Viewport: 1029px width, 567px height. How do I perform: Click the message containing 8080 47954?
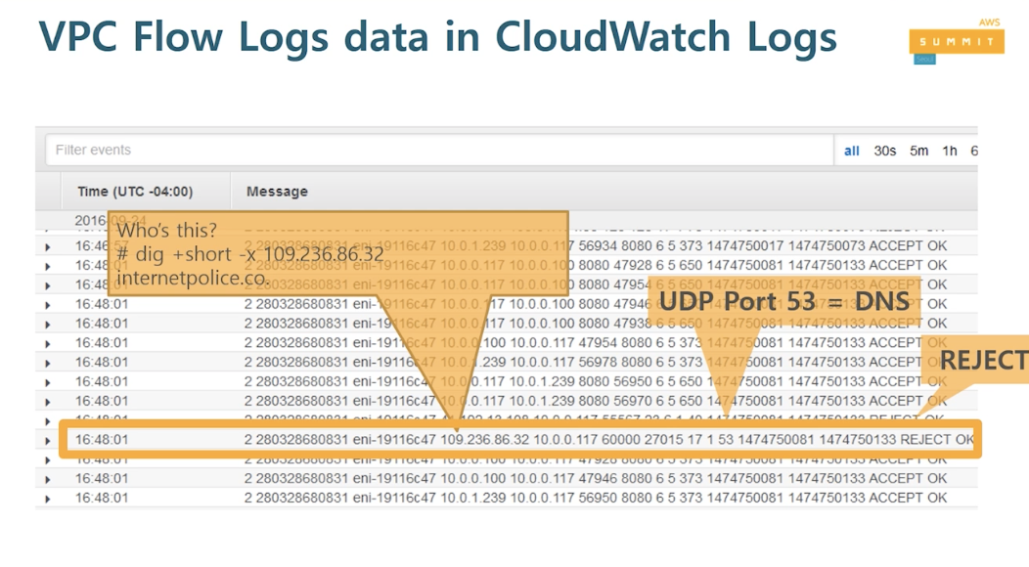[596, 284]
